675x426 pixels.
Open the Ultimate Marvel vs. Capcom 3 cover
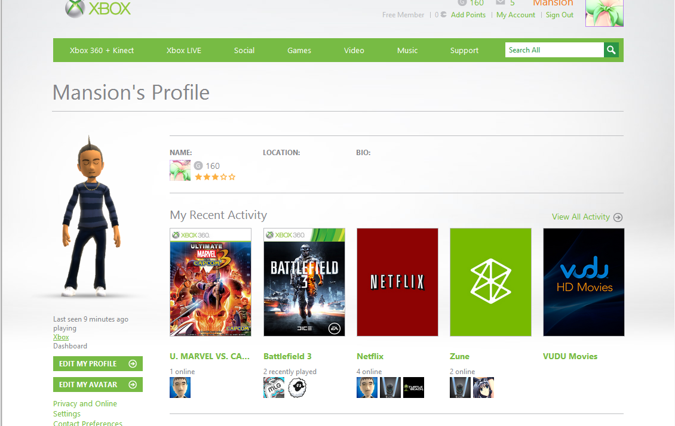pyautogui.click(x=210, y=282)
